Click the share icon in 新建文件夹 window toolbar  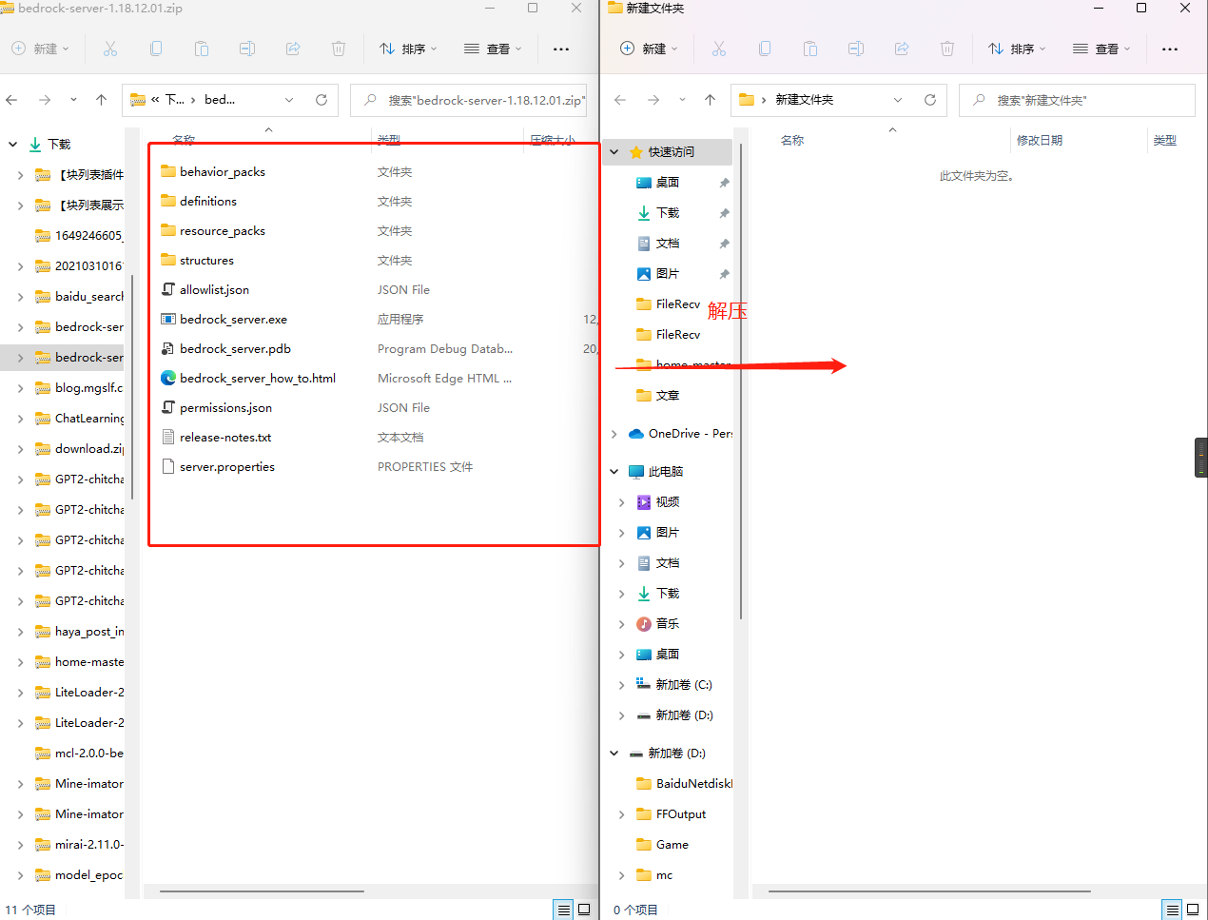902,49
